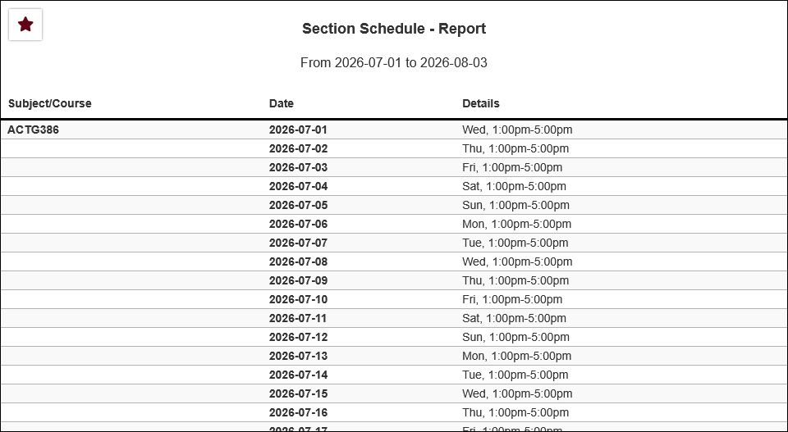Click Fri, 1:00pm-5:00pm for 2026-07-10
788x432 pixels.
512,299
